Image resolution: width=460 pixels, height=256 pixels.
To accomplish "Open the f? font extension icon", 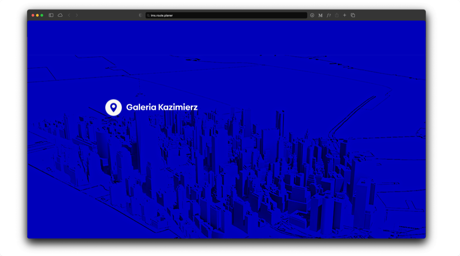I will (x=329, y=15).
